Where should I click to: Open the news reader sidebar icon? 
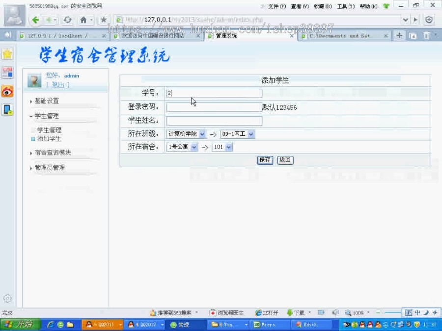click(x=7, y=73)
